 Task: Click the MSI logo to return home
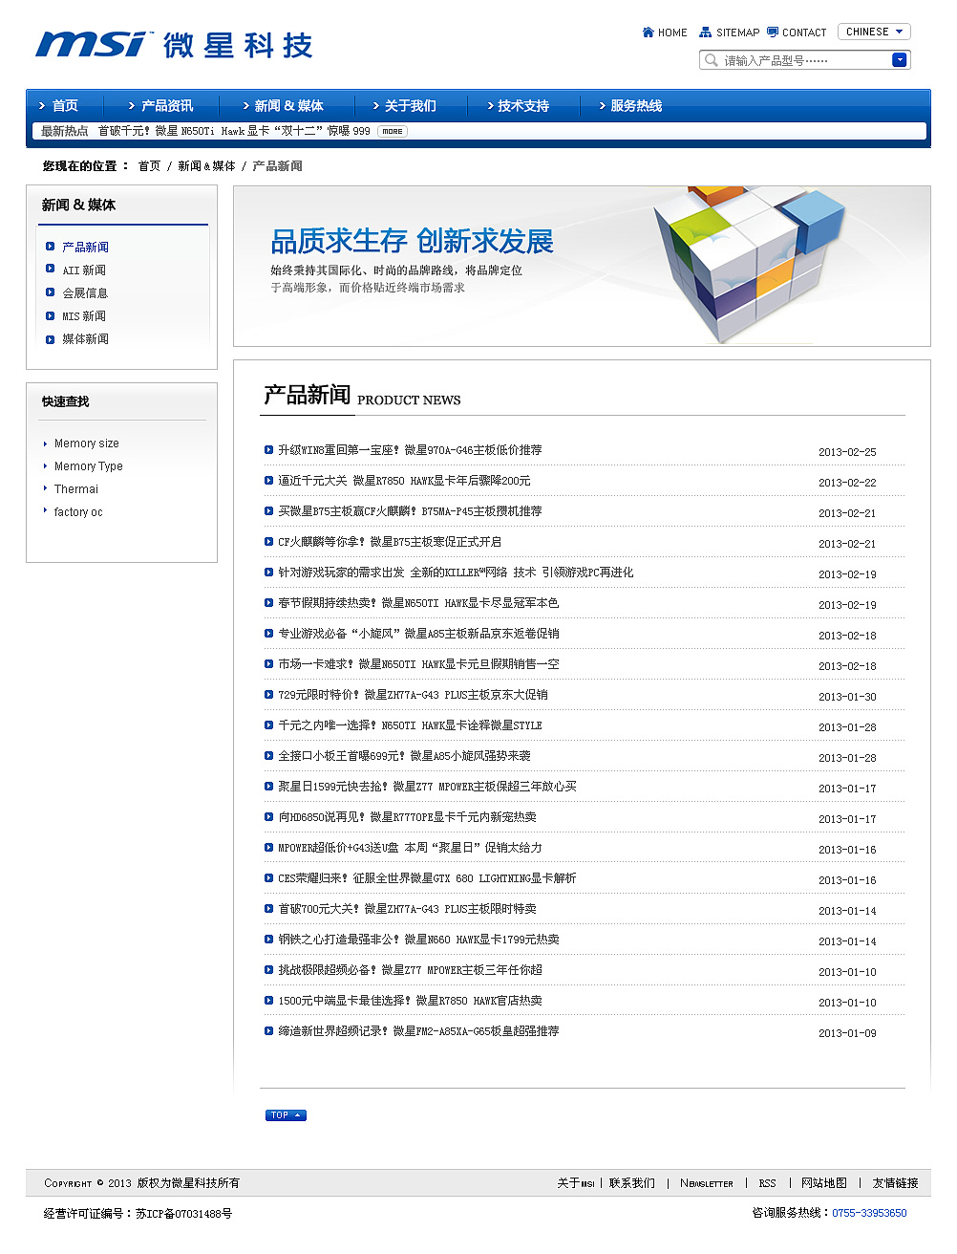click(91, 43)
